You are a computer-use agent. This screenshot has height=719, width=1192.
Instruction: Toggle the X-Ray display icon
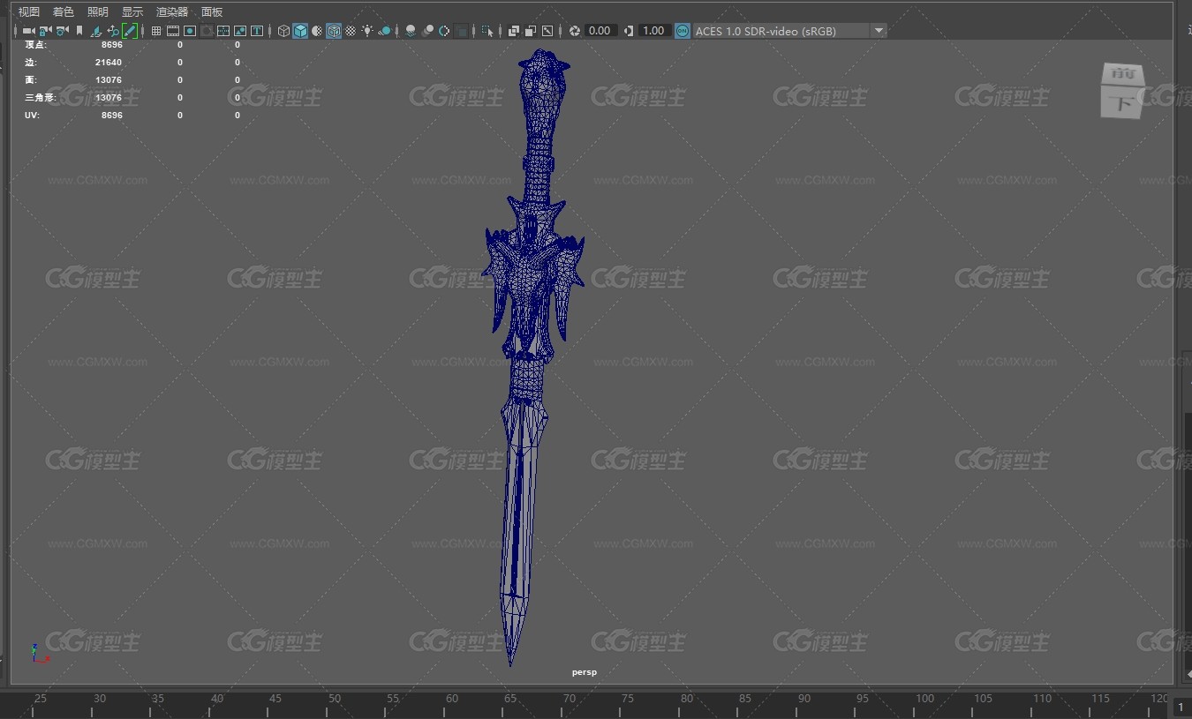click(513, 31)
